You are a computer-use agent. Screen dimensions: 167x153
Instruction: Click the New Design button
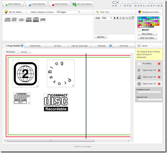click(x=13, y=4)
